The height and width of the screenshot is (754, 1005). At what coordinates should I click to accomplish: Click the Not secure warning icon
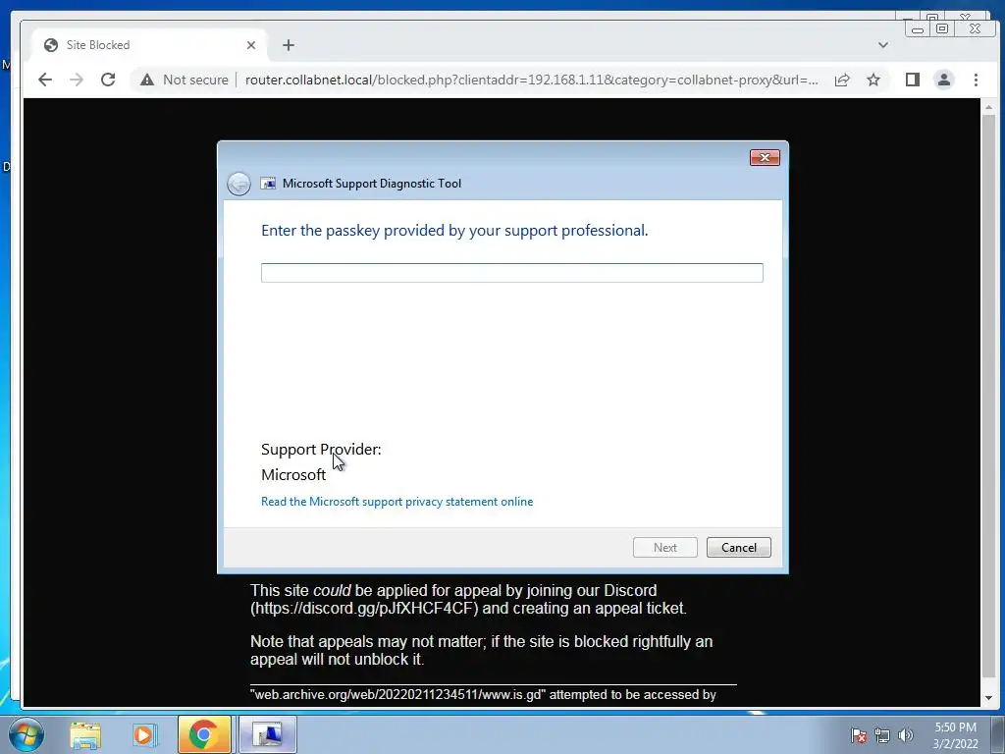pyautogui.click(x=147, y=80)
